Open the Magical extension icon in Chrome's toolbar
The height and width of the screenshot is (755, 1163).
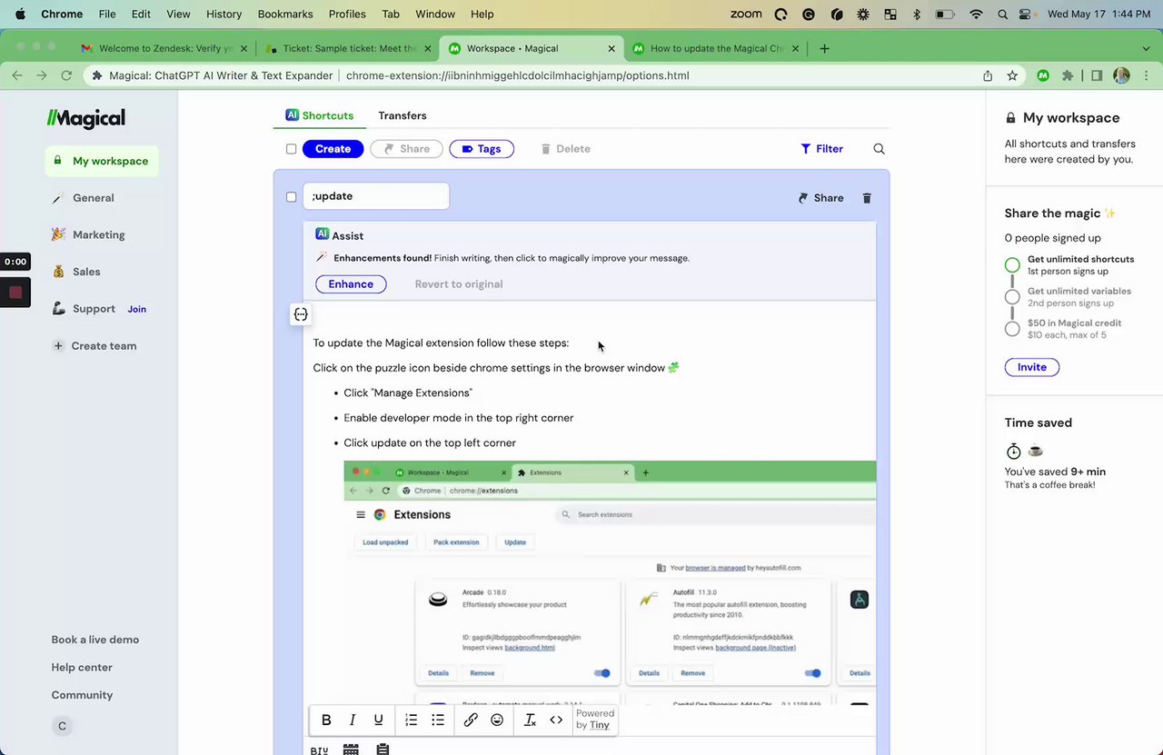point(1043,75)
